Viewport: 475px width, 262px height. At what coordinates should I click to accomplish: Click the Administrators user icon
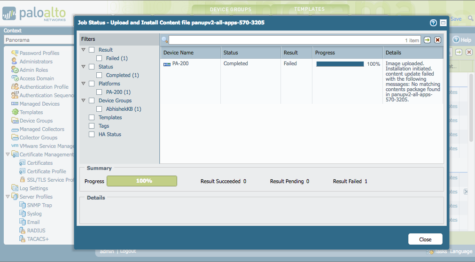tap(15, 62)
